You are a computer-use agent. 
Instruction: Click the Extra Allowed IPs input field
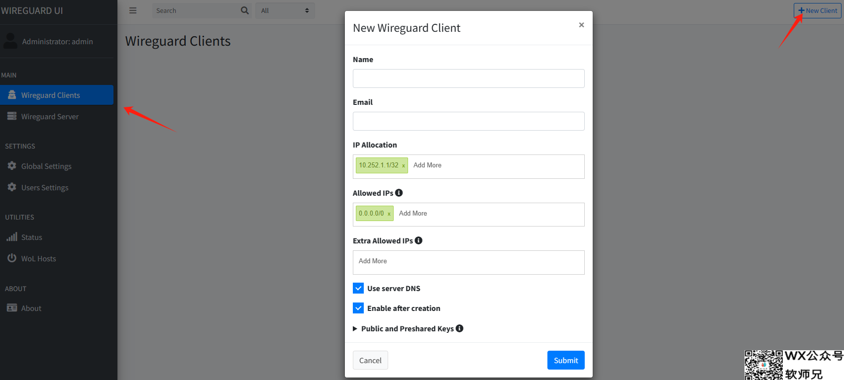pos(469,262)
